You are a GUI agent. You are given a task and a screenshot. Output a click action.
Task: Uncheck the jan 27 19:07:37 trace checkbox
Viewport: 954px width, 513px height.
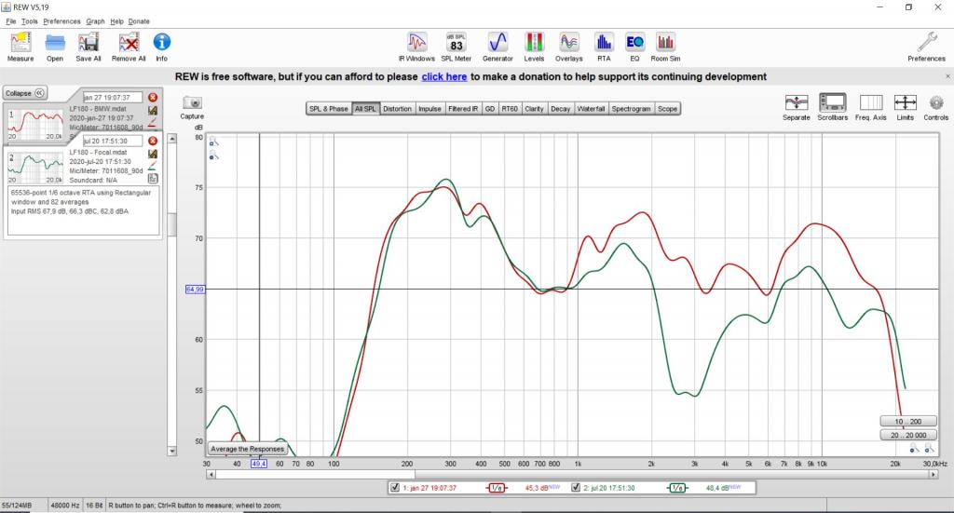click(x=396, y=487)
